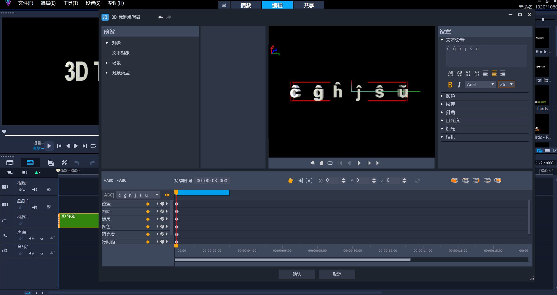Click the keyframe timeline horizontal scrollbar
The image size is (557, 295).
click(292, 260)
